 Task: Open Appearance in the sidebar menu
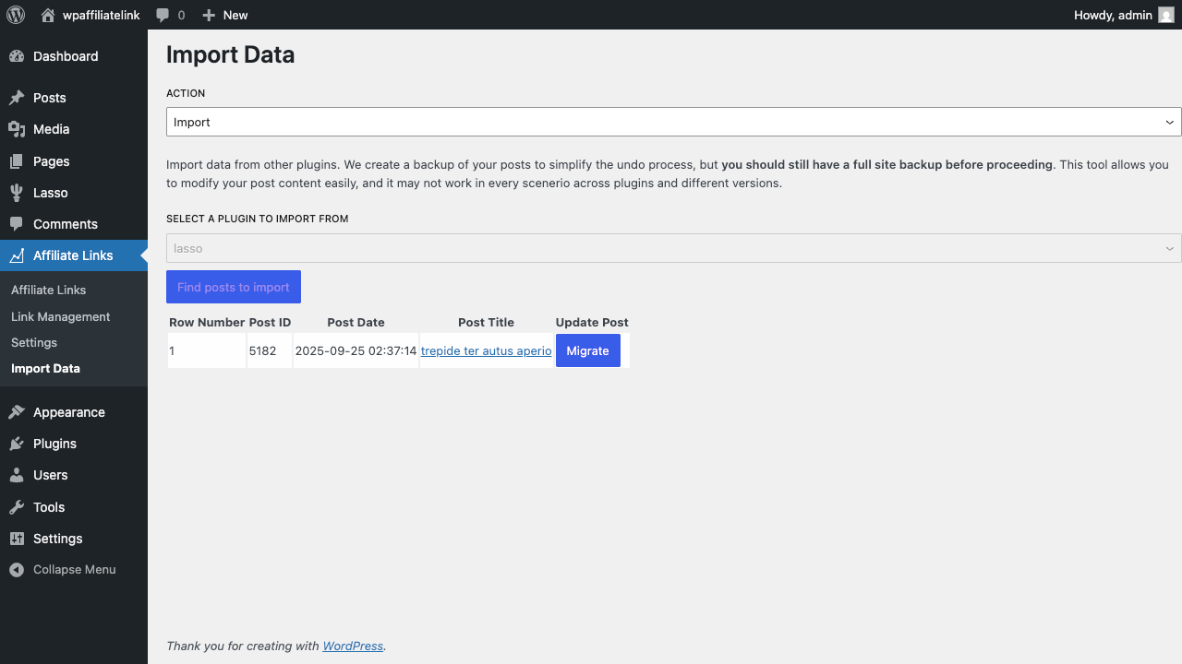68,412
